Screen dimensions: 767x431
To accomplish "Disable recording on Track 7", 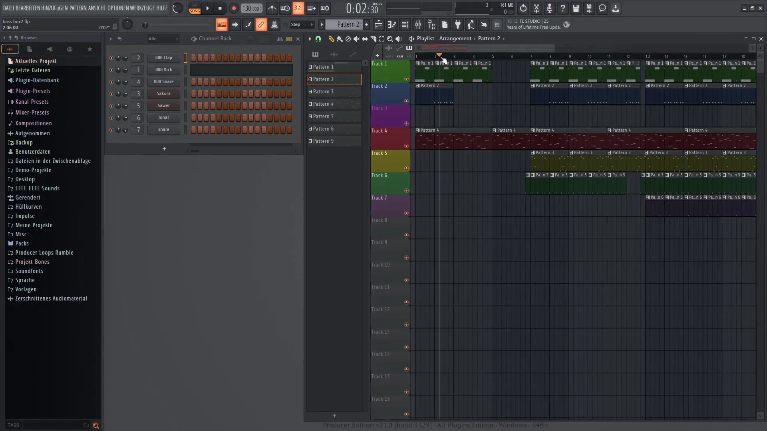I will pyautogui.click(x=407, y=213).
